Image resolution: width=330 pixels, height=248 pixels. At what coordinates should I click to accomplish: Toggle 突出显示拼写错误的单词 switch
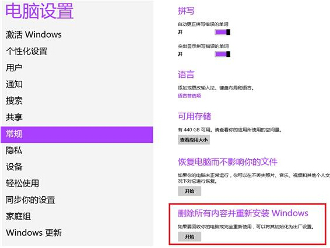[x=223, y=54]
